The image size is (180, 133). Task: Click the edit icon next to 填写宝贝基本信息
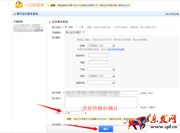(15, 14)
